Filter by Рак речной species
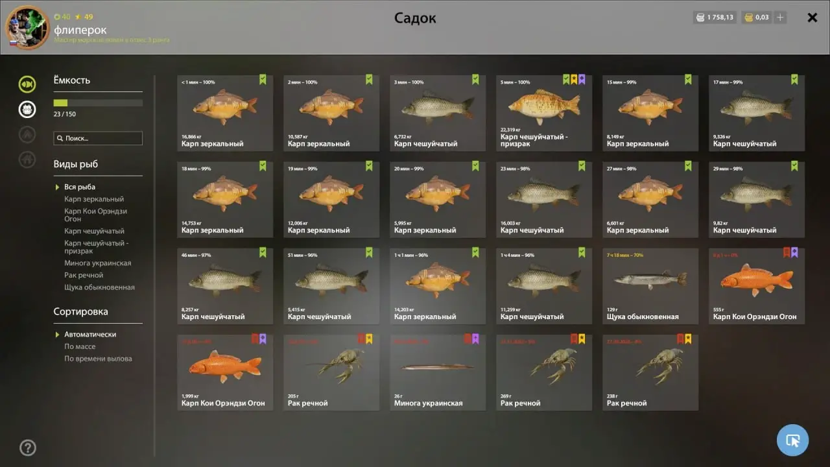The height and width of the screenshot is (467, 830). pyautogui.click(x=84, y=275)
